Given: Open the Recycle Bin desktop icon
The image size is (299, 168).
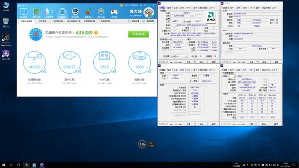Looking at the screenshot, I should (6, 23).
